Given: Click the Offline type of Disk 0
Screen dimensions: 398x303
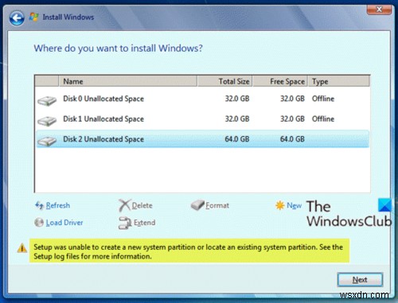Looking at the screenshot, I should [x=323, y=99].
